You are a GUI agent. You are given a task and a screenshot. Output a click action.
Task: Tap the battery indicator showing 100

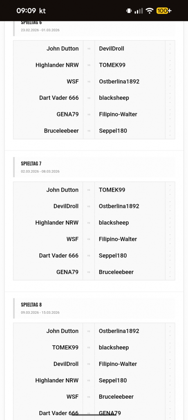(x=164, y=11)
